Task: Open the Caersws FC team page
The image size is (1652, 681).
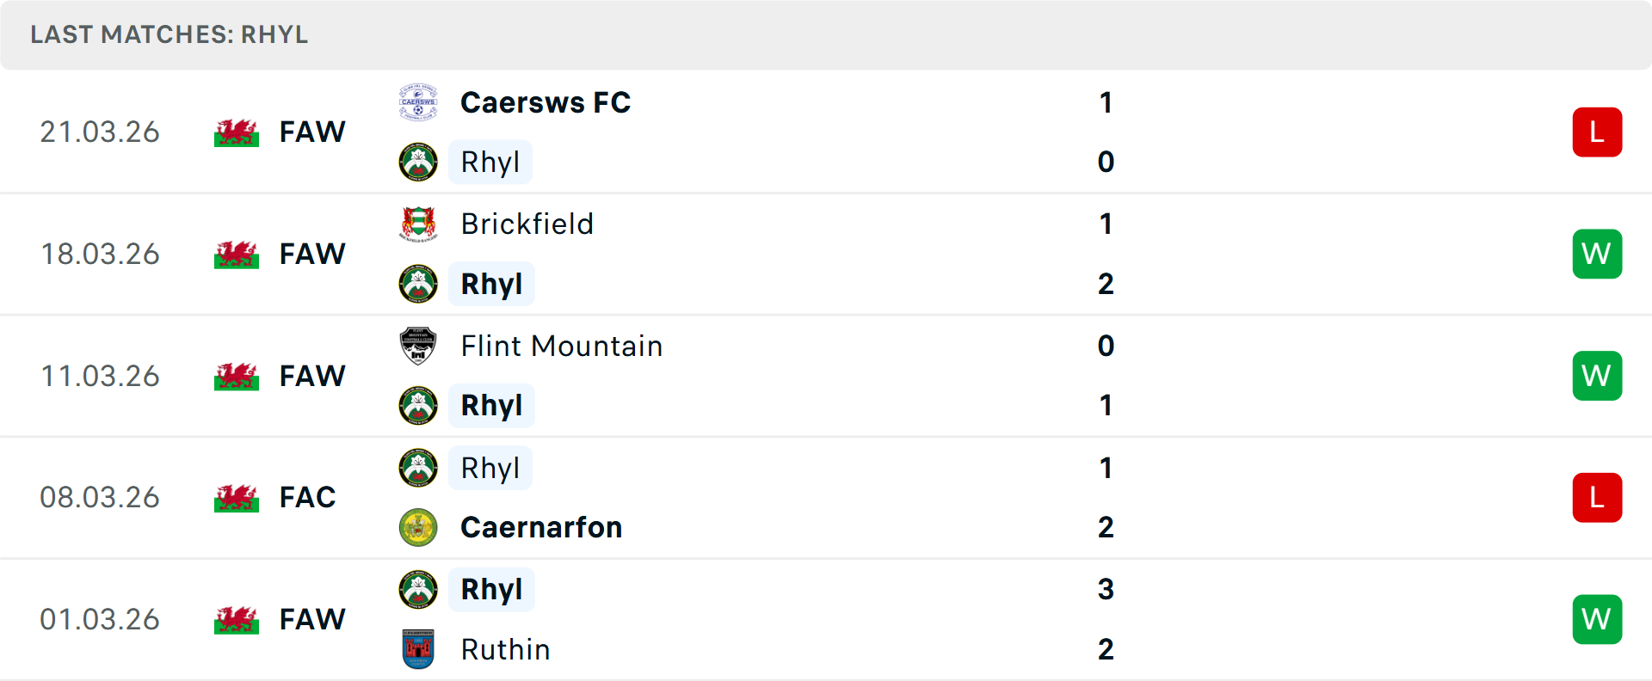Action: (546, 102)
